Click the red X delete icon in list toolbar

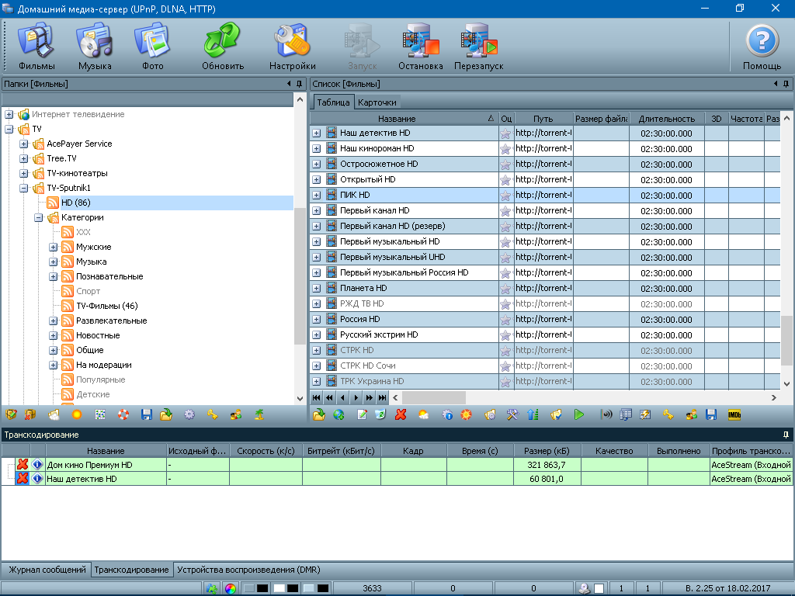(401, 415)
